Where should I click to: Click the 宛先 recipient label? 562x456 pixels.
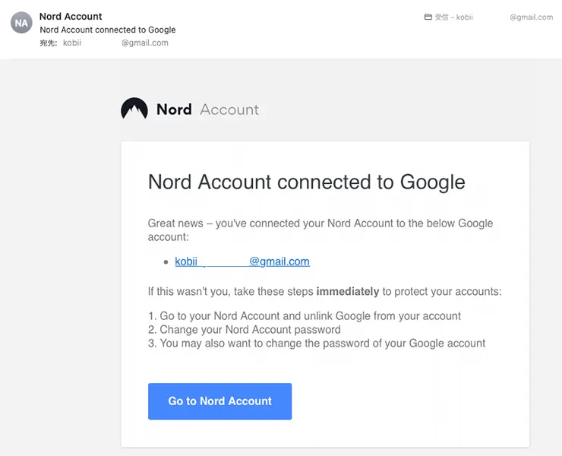(48, 43)
